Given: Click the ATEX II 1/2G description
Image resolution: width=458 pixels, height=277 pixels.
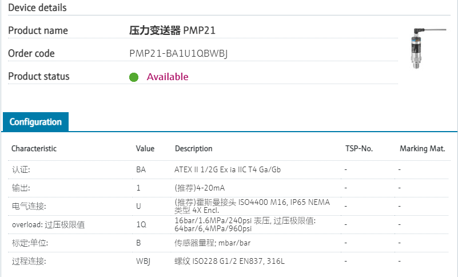Looking at the screenshot, I should click(x=228, y=170).
